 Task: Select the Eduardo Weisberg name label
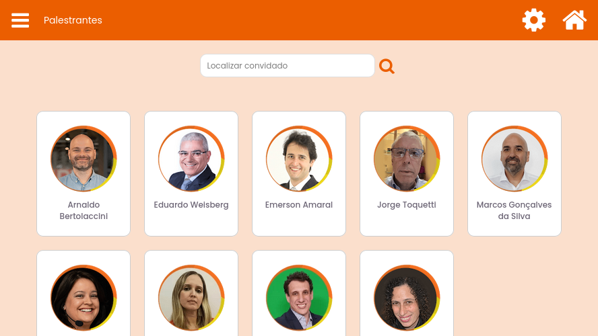tap(191, 205)
